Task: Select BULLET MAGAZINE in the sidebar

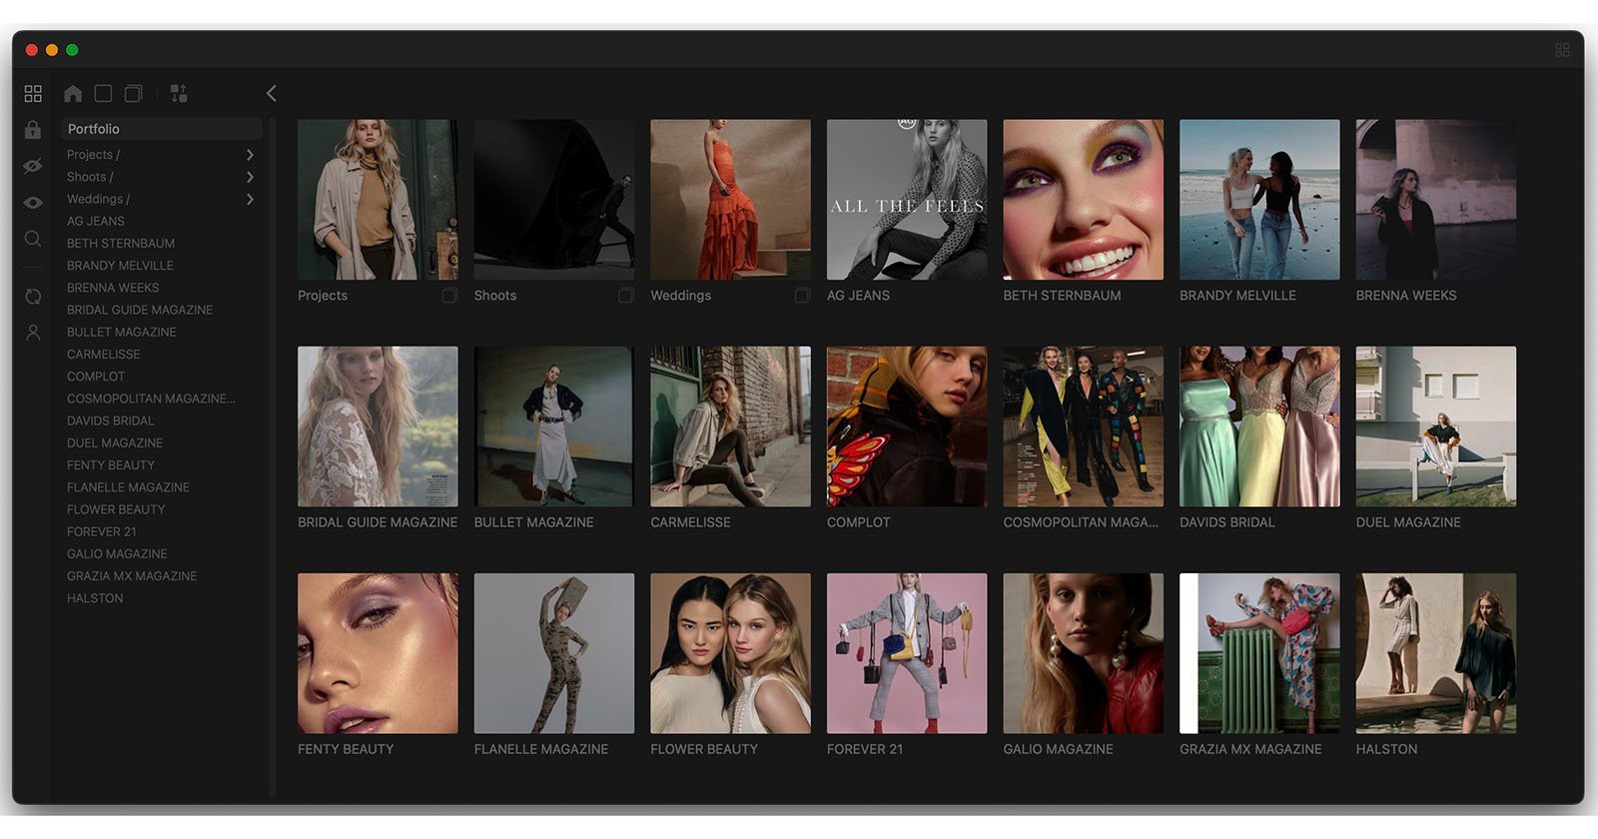Action: tap(122, 332)
